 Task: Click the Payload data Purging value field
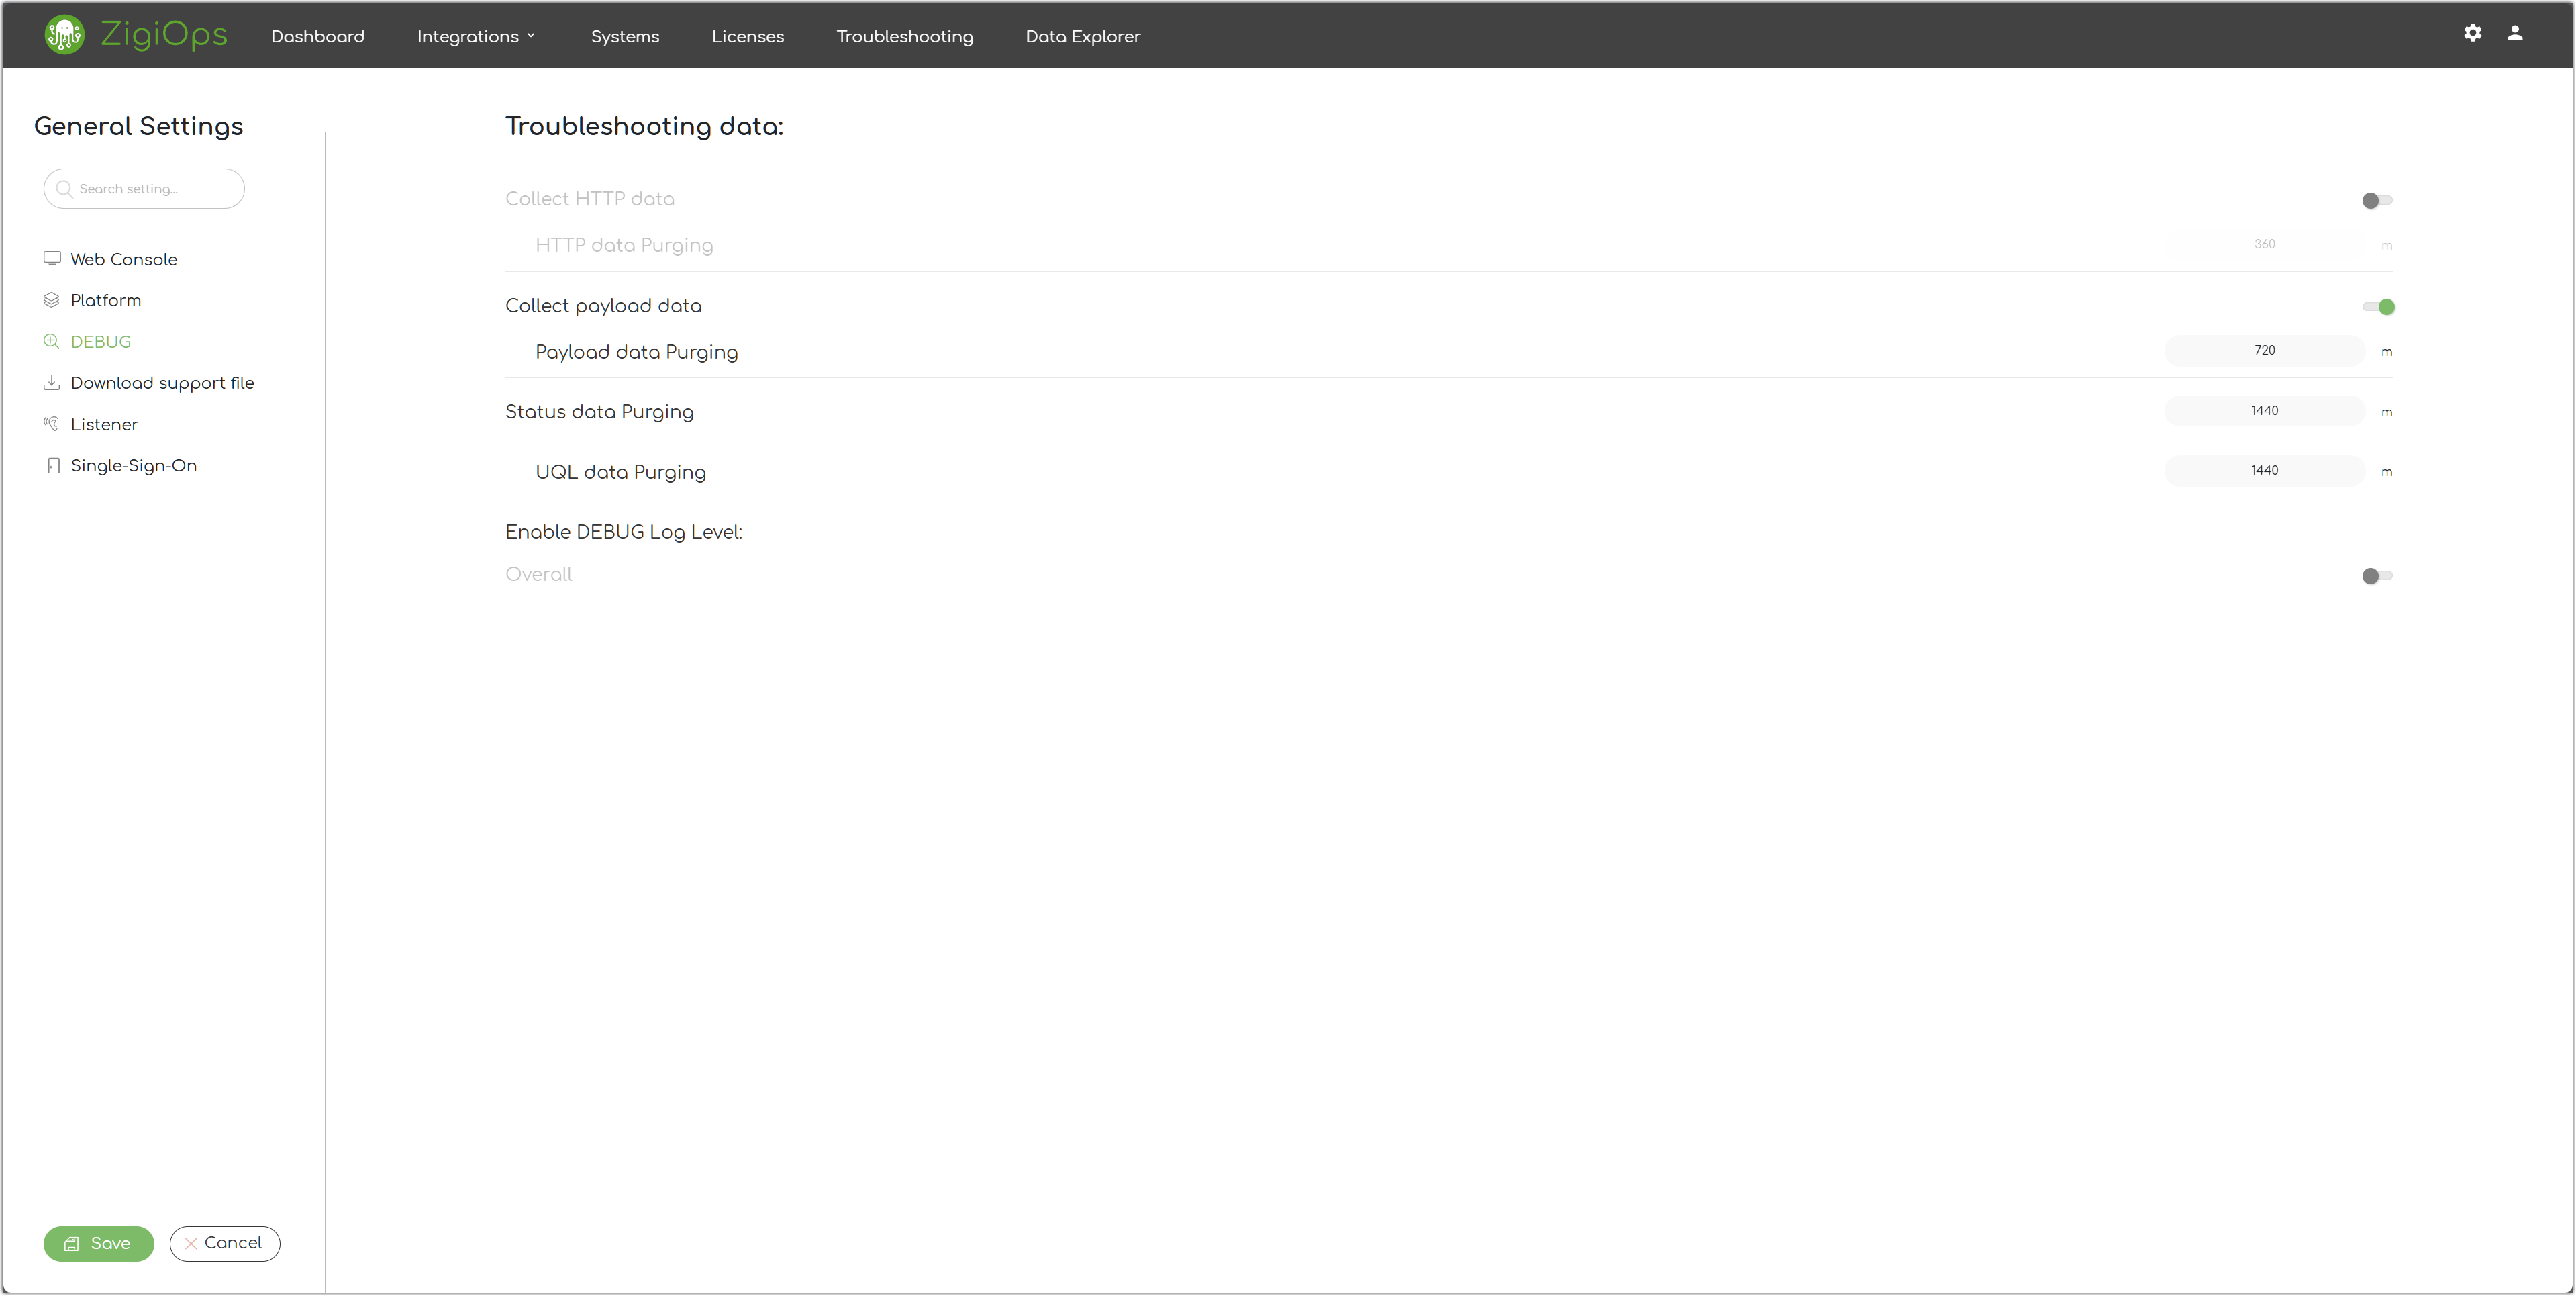pyautogui.click(x=2264, y=351)
